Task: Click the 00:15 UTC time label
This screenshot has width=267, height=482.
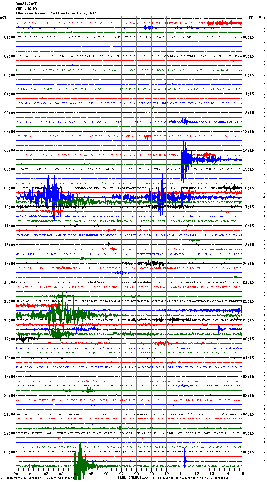Action: [248, 339]
